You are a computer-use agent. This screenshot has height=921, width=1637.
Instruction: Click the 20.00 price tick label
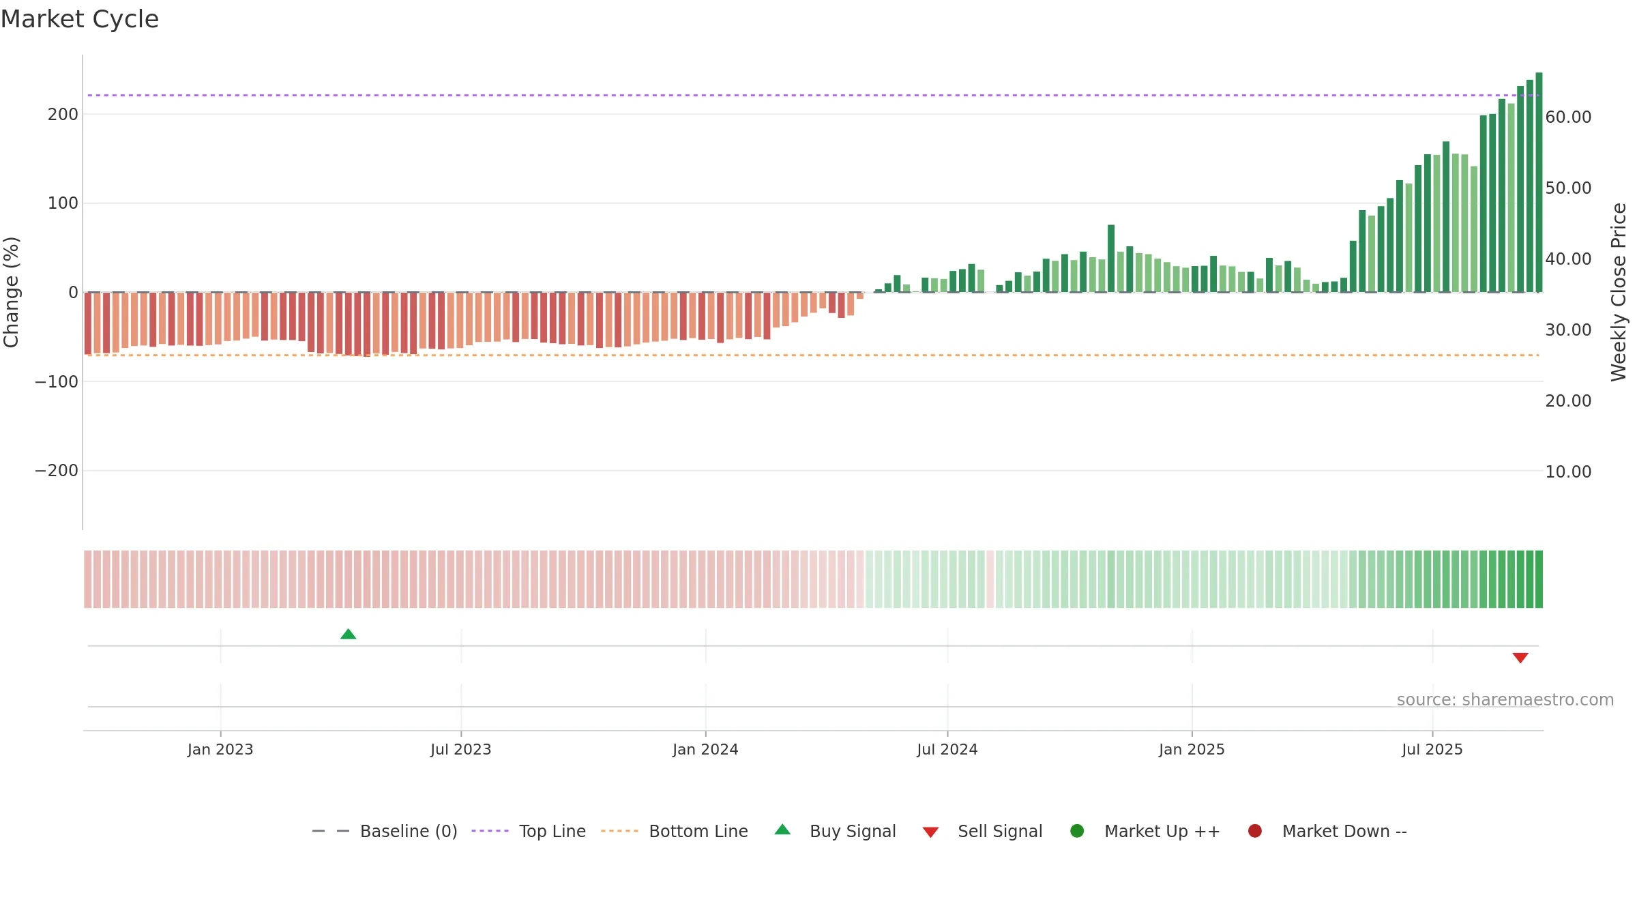point(1568,401)
